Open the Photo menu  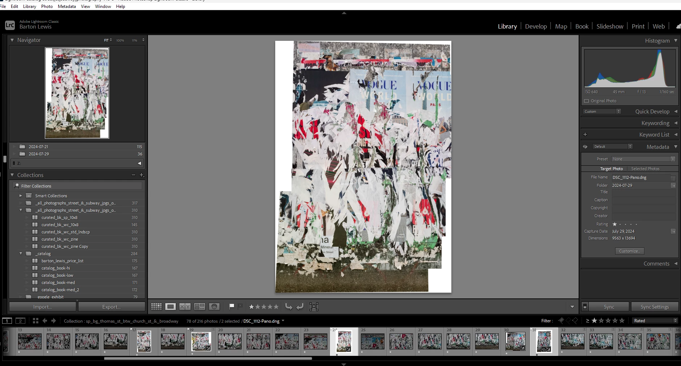(x=47, y=7)
